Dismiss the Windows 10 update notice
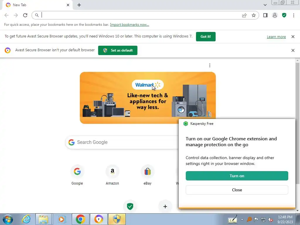The height and width of the screenshot is (225, 300). click(293, 37)
